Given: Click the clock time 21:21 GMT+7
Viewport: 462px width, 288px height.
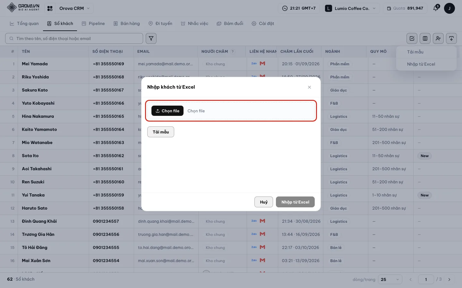Looking at the screenshot, I should (x=299, y=8).
